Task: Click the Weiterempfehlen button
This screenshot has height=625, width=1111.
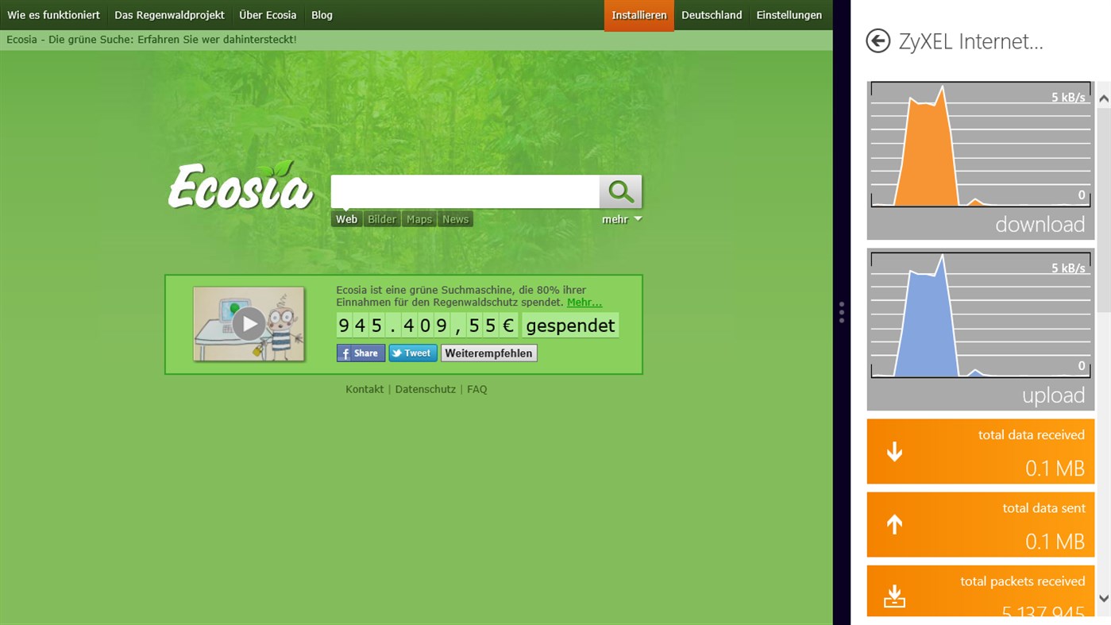Action: click(x=488, y=353)
